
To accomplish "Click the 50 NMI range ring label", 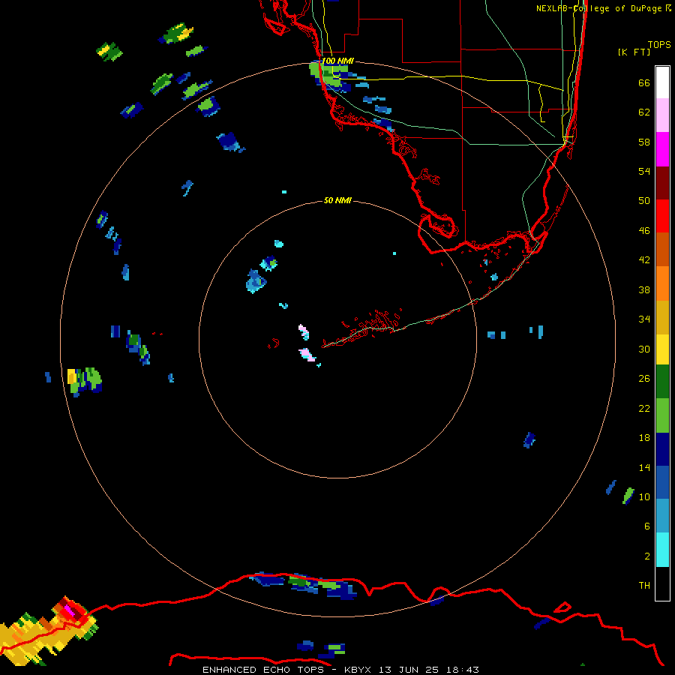I will 337,200.
